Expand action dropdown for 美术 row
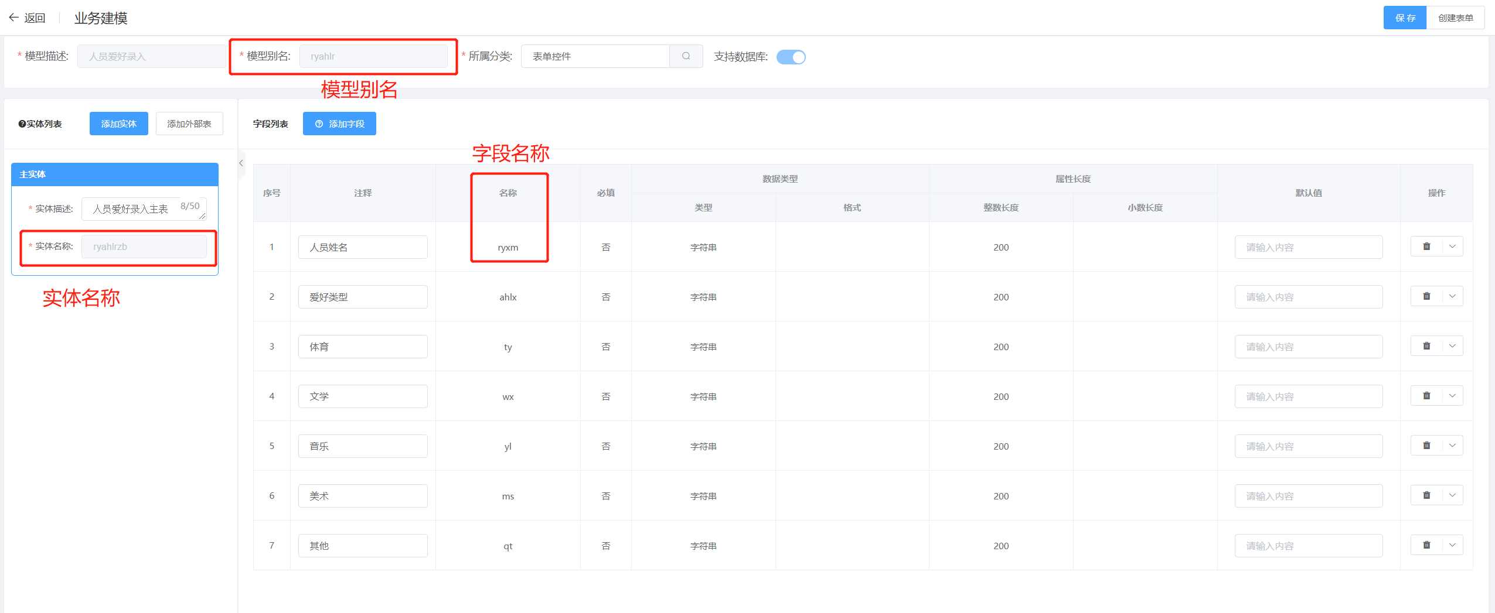Image resolution: width=1495 pixels, height=613 pixels. [x=1452, y=495]
